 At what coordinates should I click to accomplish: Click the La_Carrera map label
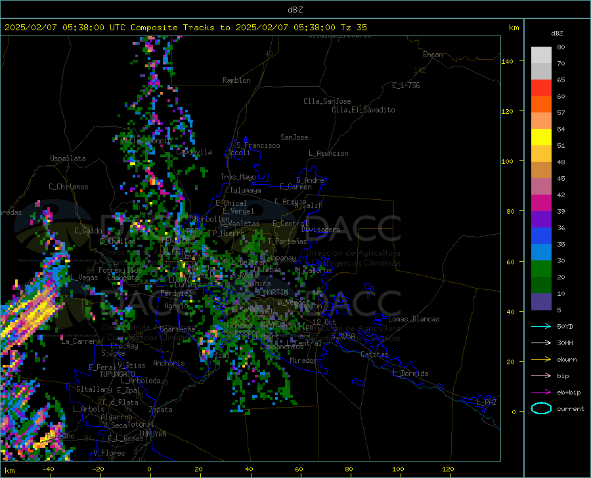point(81,341)
